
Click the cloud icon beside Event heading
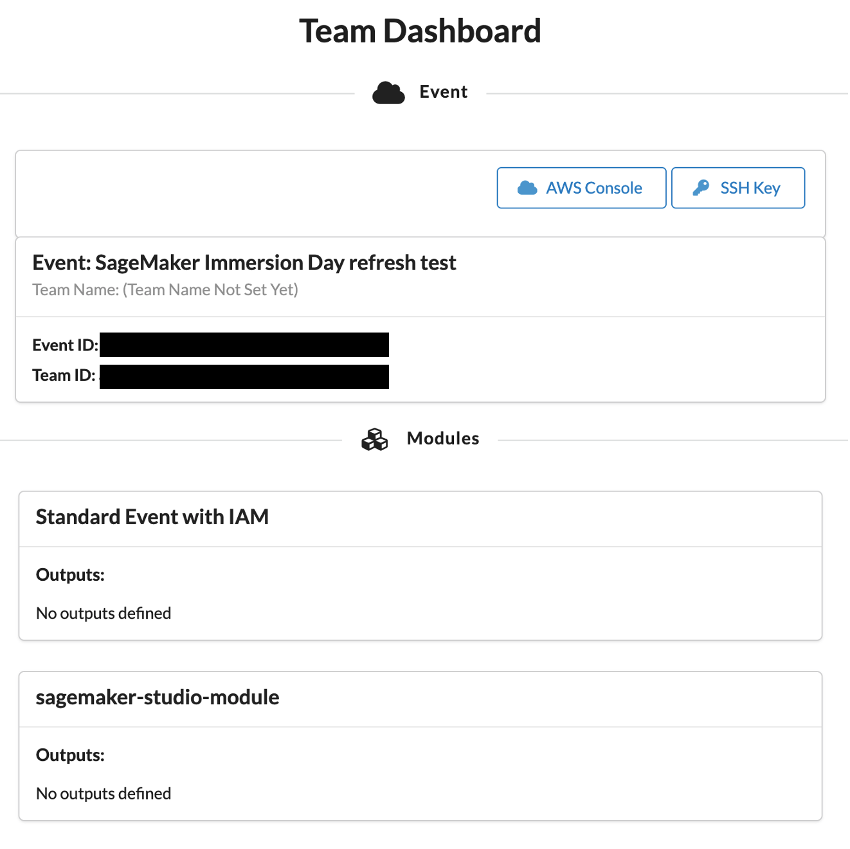(x=388, y=93)
